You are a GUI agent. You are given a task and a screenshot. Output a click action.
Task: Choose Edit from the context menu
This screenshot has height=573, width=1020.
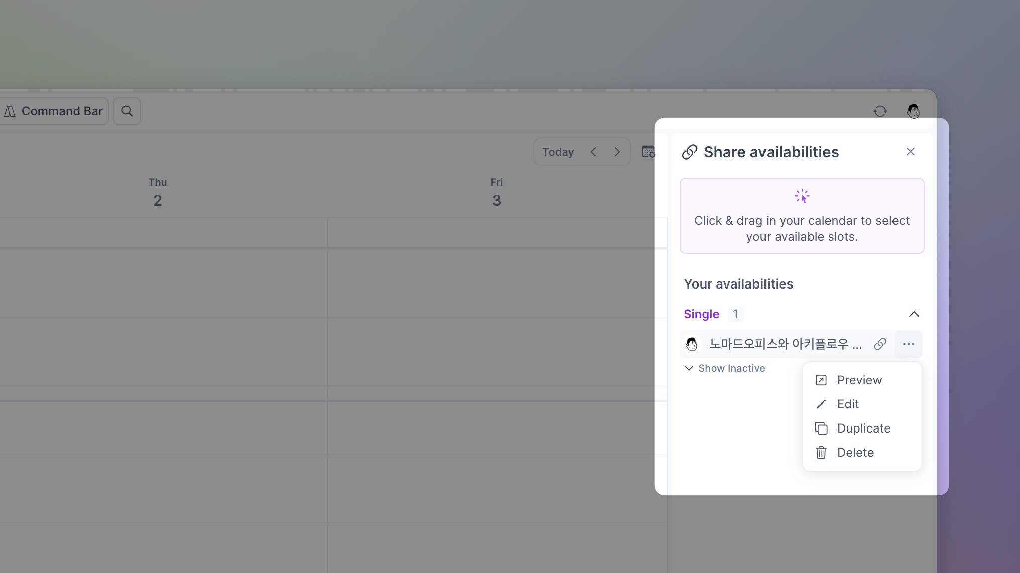pyautogui.click(x=862, y=404)
